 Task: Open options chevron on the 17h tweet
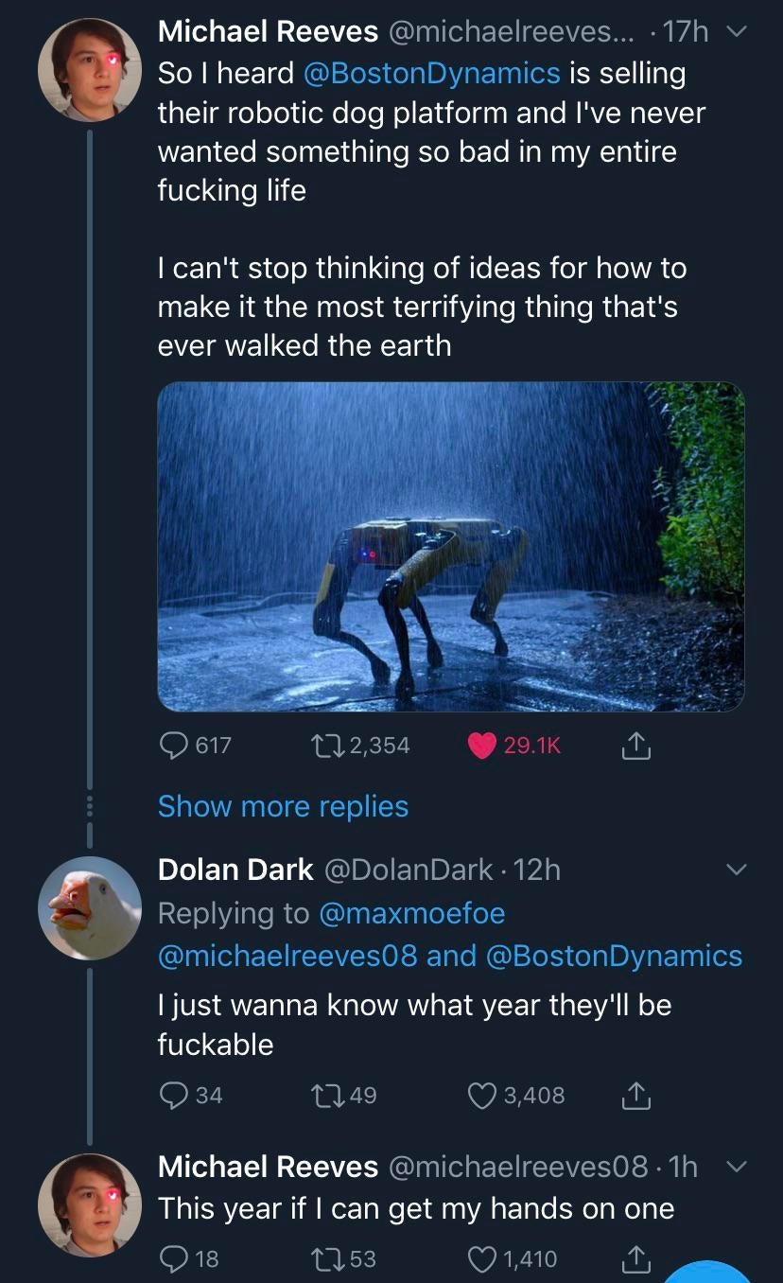(736, 33)
